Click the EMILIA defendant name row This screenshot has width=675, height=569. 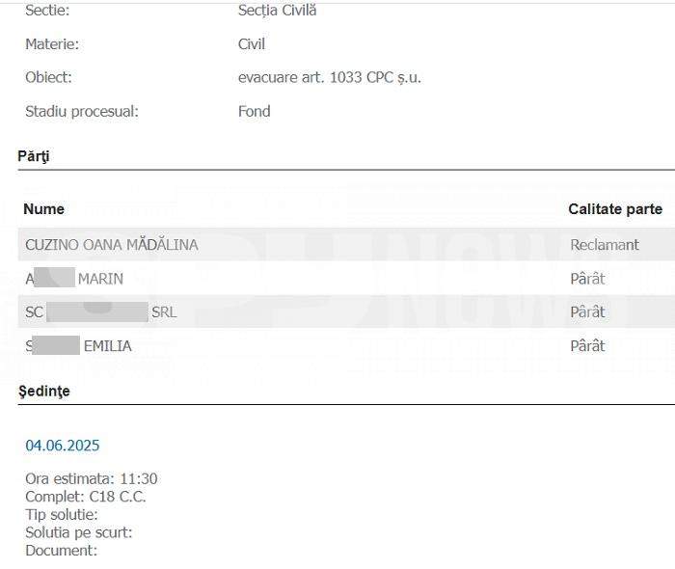point(346,345)
